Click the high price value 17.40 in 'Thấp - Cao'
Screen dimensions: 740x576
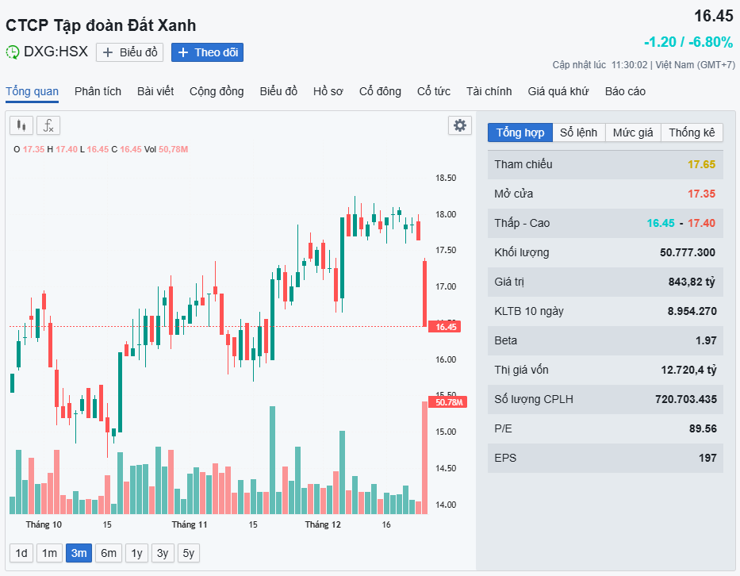(x=701, y=223)
